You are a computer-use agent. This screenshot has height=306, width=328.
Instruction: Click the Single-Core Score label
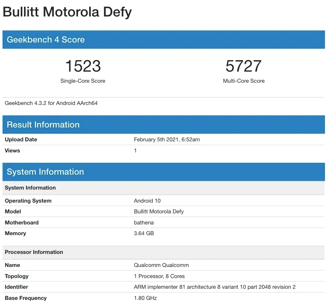pos(83,81)
